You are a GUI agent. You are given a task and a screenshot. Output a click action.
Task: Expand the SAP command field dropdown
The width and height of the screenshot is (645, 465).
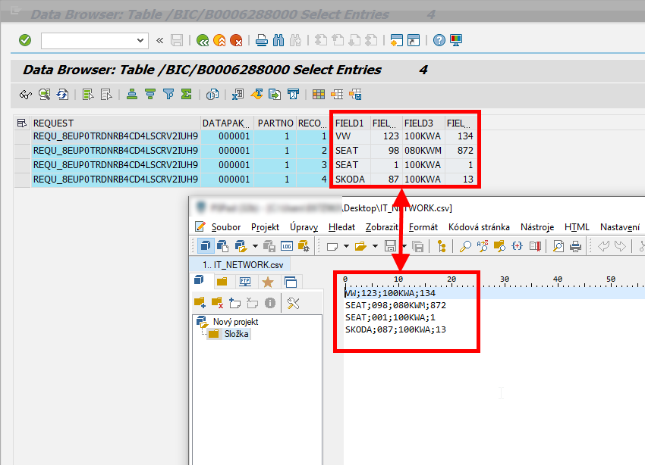pyautogui.click(x=141, y=40)
